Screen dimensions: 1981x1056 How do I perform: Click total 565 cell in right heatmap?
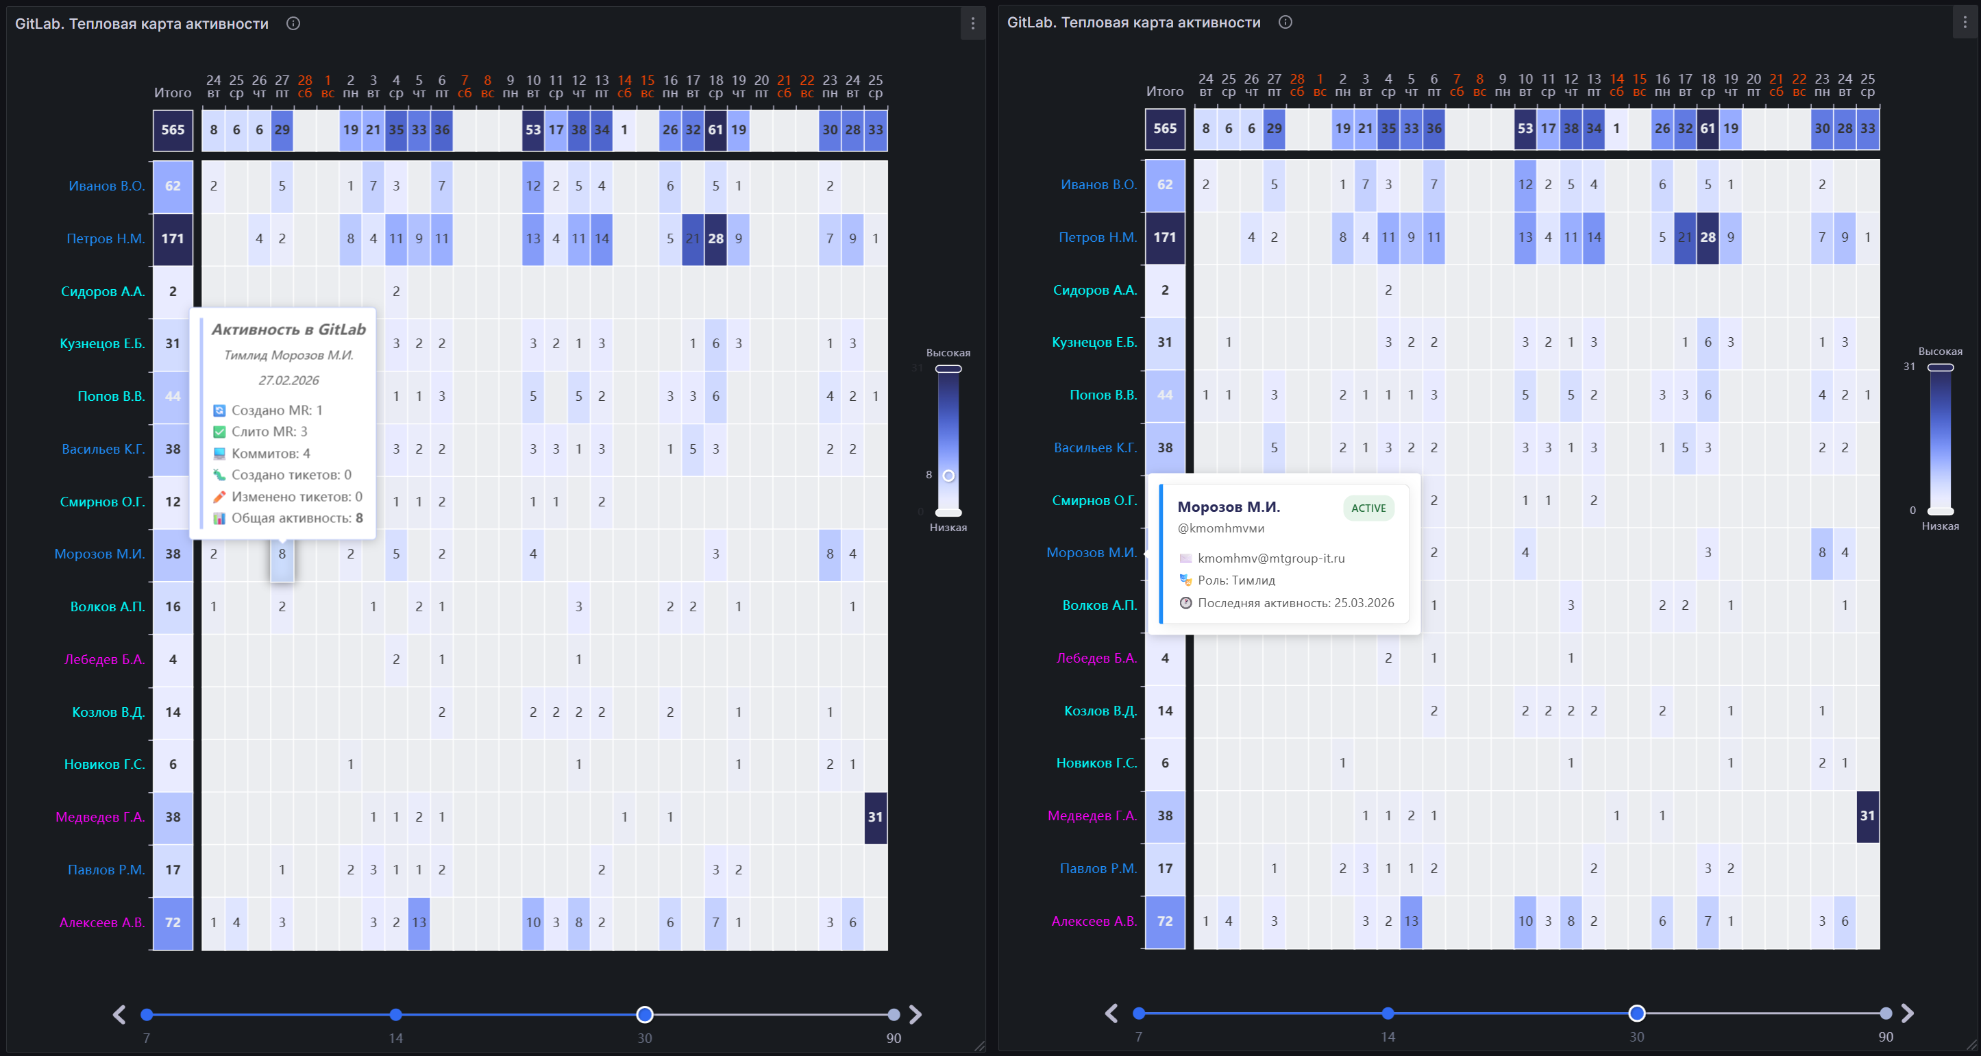coord(1164,128)
